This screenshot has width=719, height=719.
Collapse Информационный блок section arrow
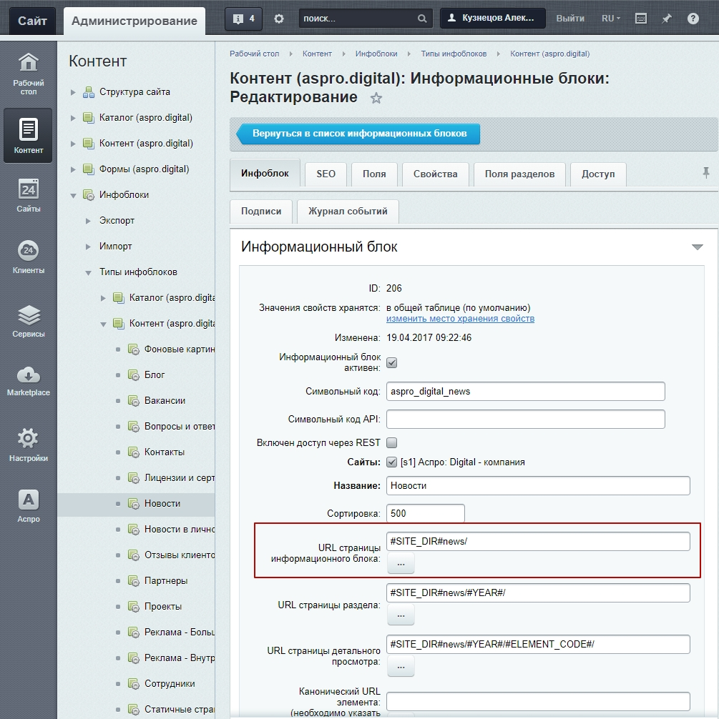(698, 247)
